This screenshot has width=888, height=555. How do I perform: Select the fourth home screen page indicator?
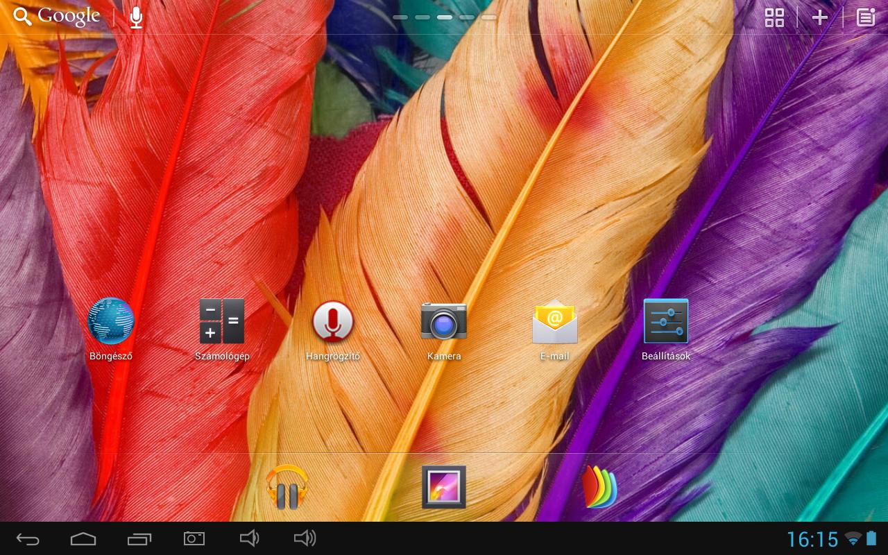(467, 17)
